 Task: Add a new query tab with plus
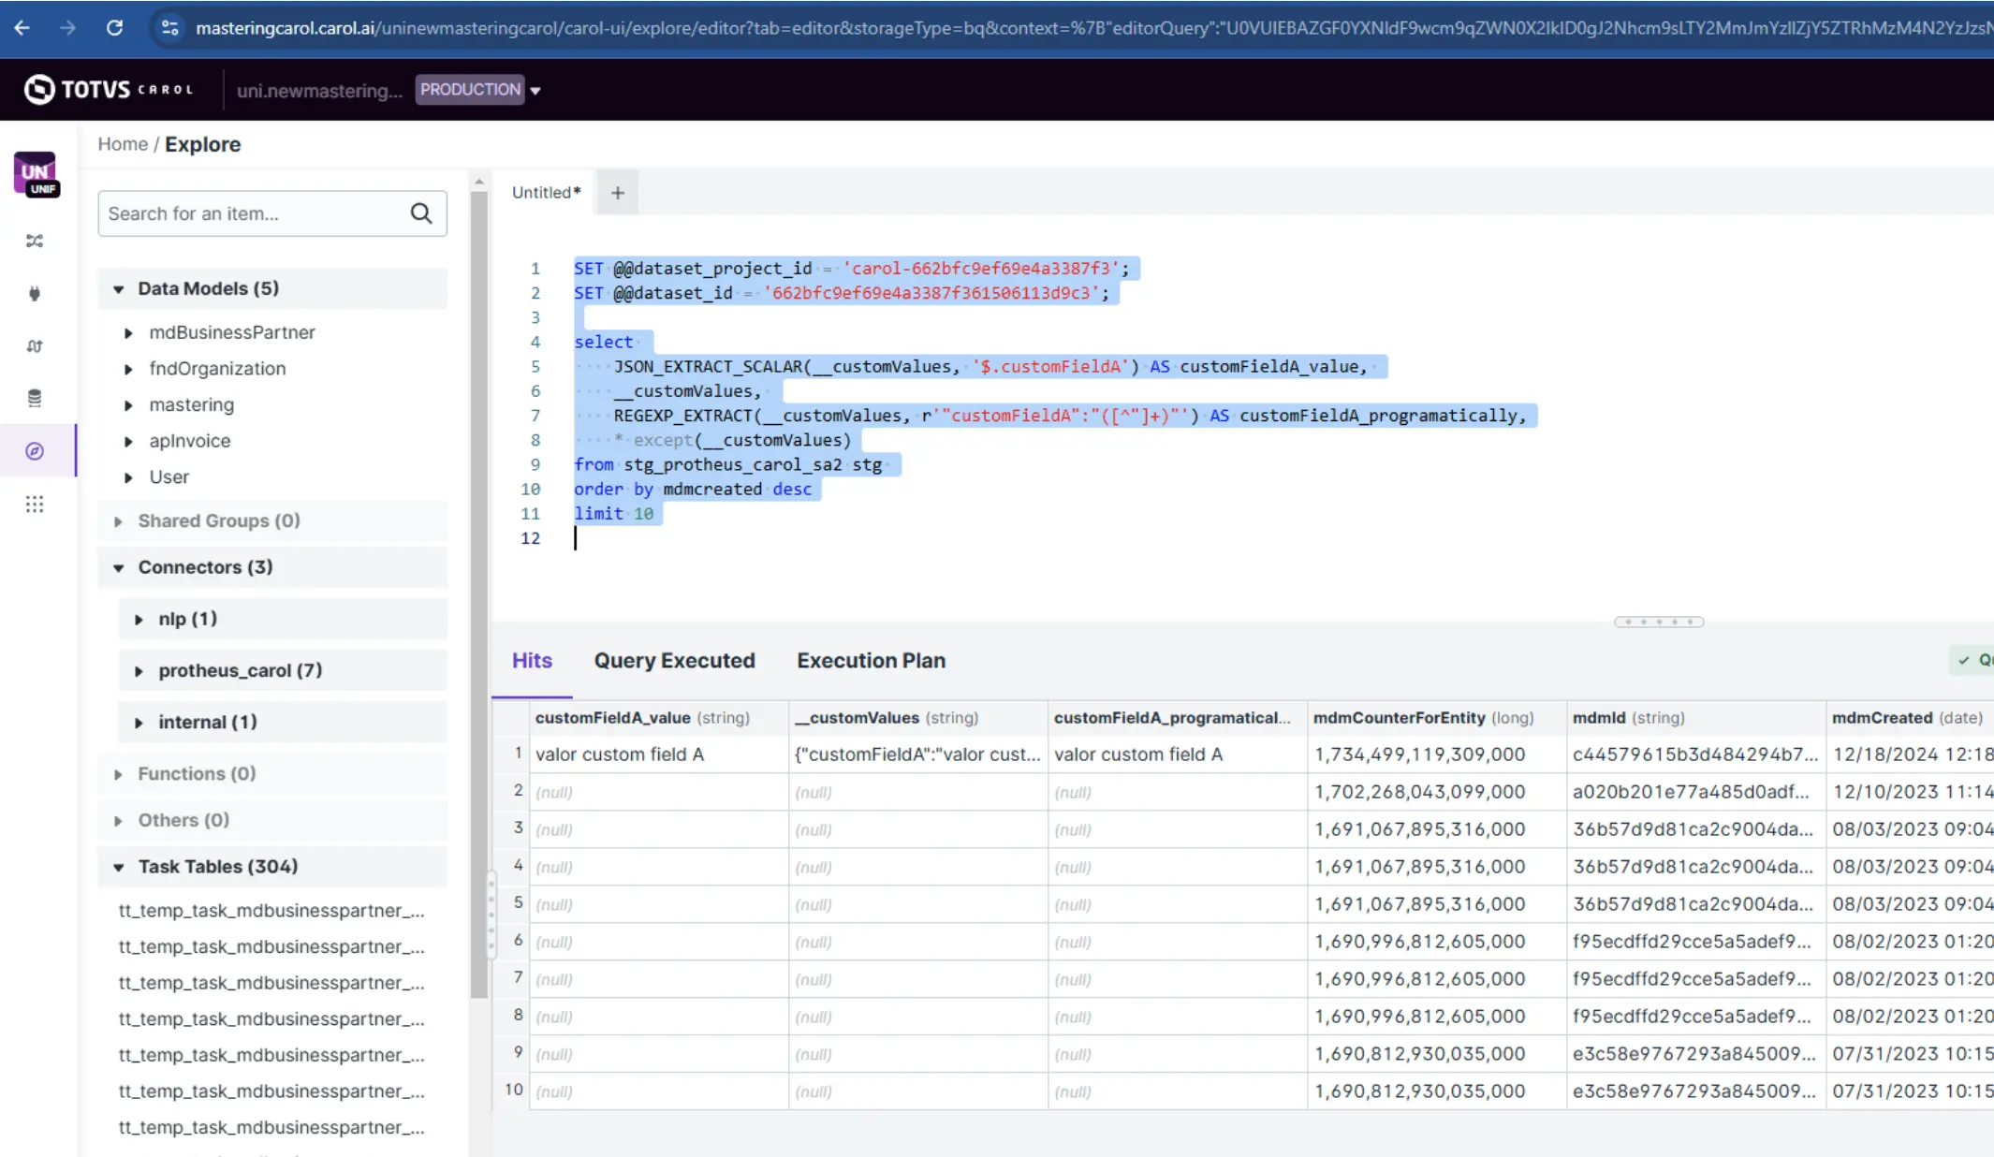(618, 193)
